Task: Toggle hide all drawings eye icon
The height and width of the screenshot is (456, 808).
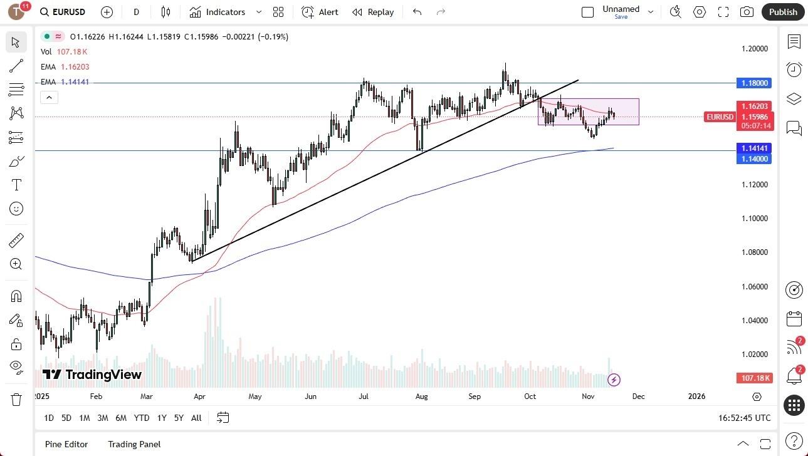Action: point(16,366)
